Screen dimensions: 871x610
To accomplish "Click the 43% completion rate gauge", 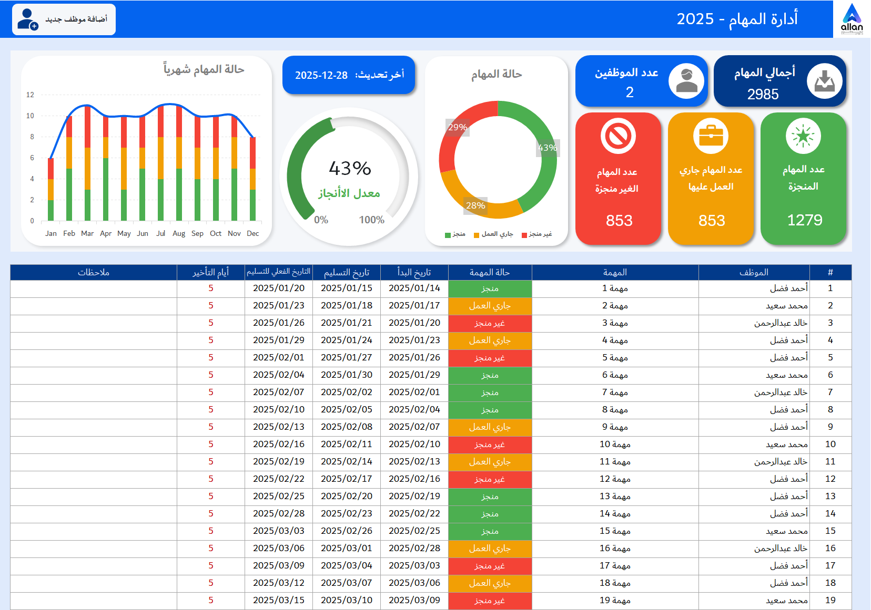I will point(349,177).
